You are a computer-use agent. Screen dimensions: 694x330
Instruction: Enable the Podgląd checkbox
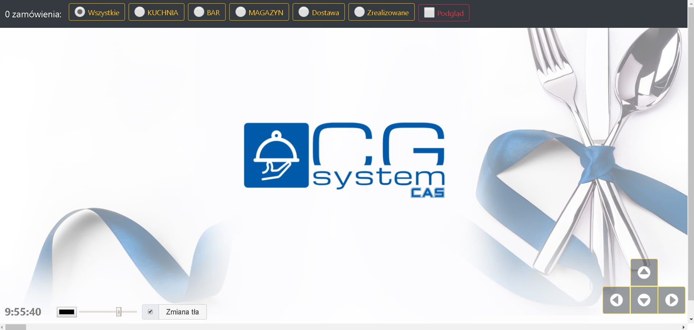pyautogui.click(x=429, y=13)
